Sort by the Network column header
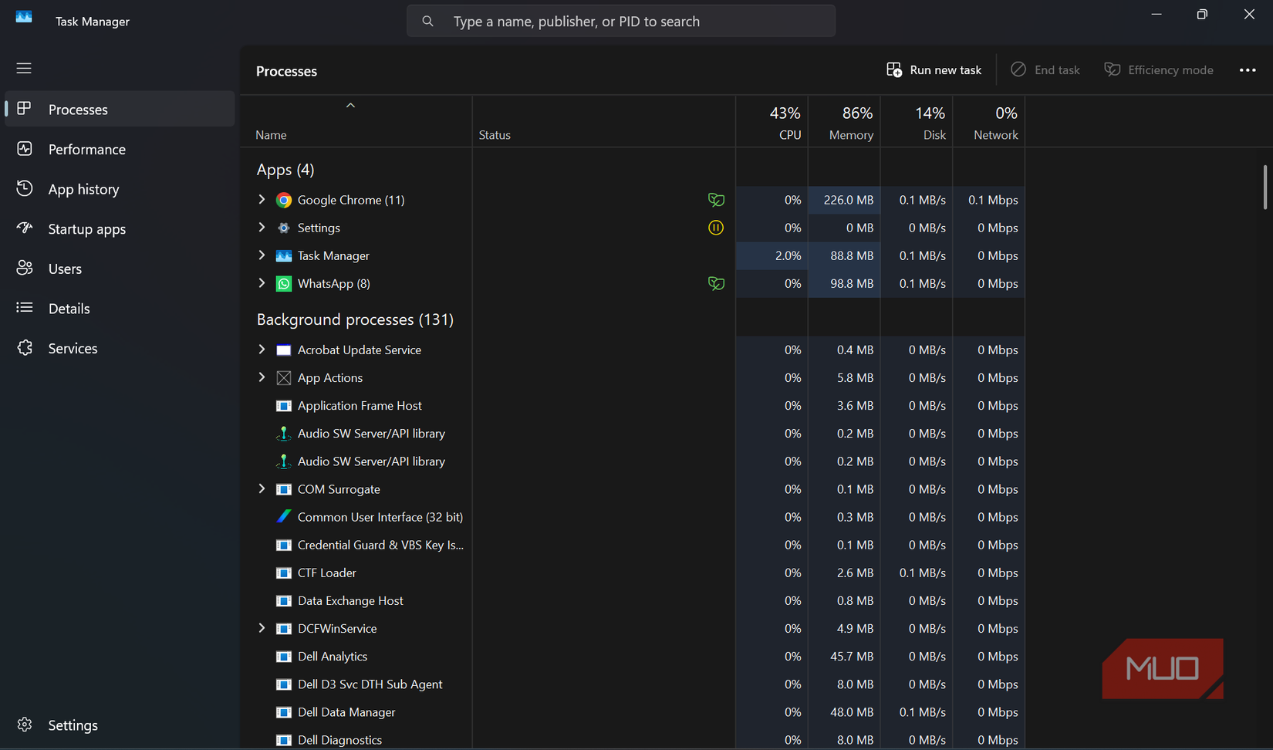Screen dimensions: 1273x750 (x=989, y=122)
